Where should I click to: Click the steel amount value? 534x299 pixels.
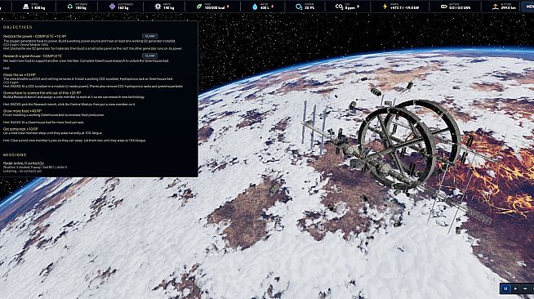38,7
